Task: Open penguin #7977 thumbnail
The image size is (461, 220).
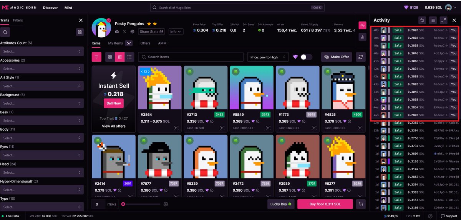Action: click(x=160, y=156)
